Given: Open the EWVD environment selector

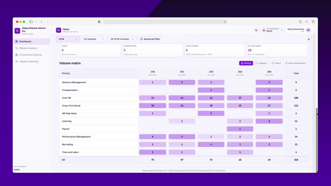Looking at the screenshot, I should (x=273, y=30).
